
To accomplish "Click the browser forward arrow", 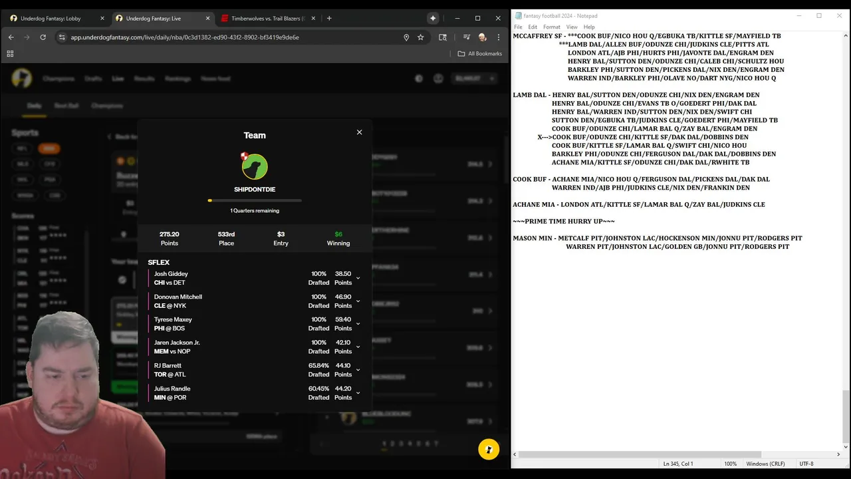I will click(27, 37).
